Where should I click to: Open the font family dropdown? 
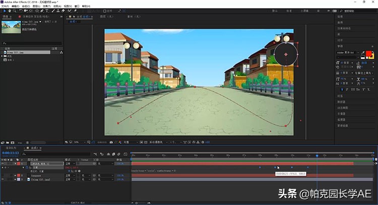(x=348, y=53)
